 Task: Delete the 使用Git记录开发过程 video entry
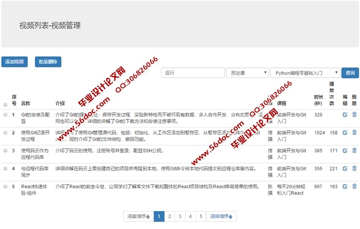pyautogui.click(x=354, y=132)
